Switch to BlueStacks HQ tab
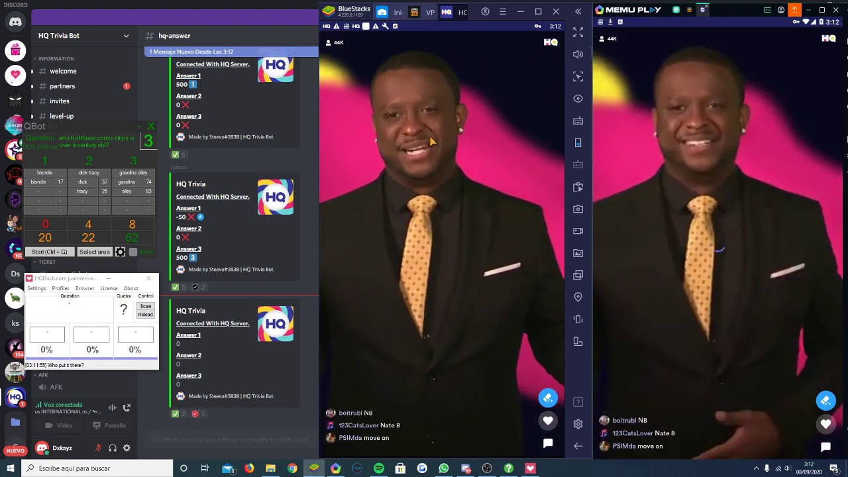The image size is (848, 477). click(x=454, y=12)
